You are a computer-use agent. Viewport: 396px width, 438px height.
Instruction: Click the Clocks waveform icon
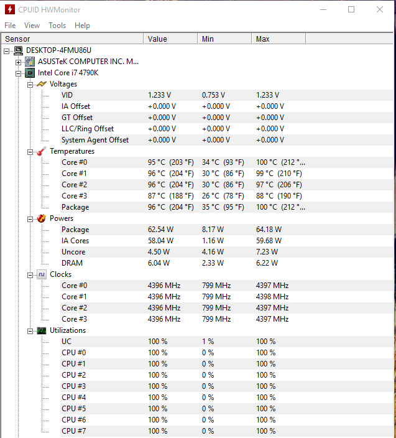[42, 274]
